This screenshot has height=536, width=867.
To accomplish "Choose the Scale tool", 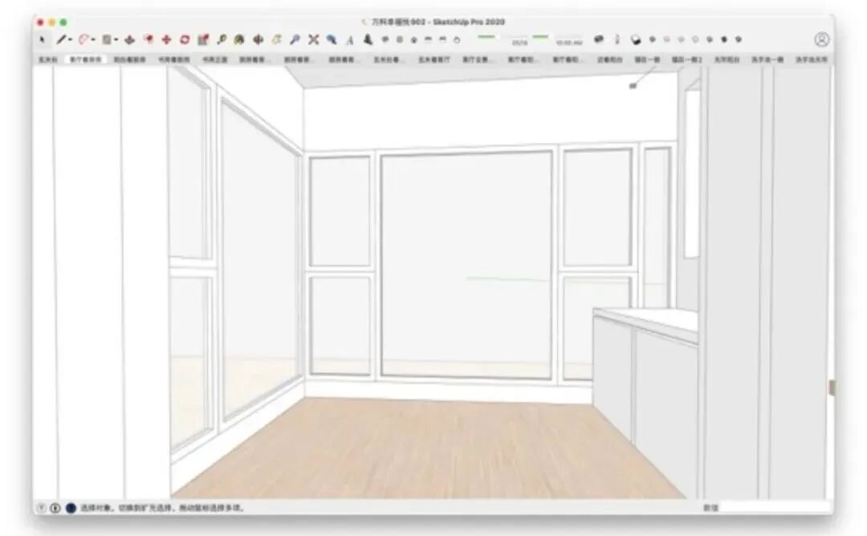I will [x=203, y=40].
